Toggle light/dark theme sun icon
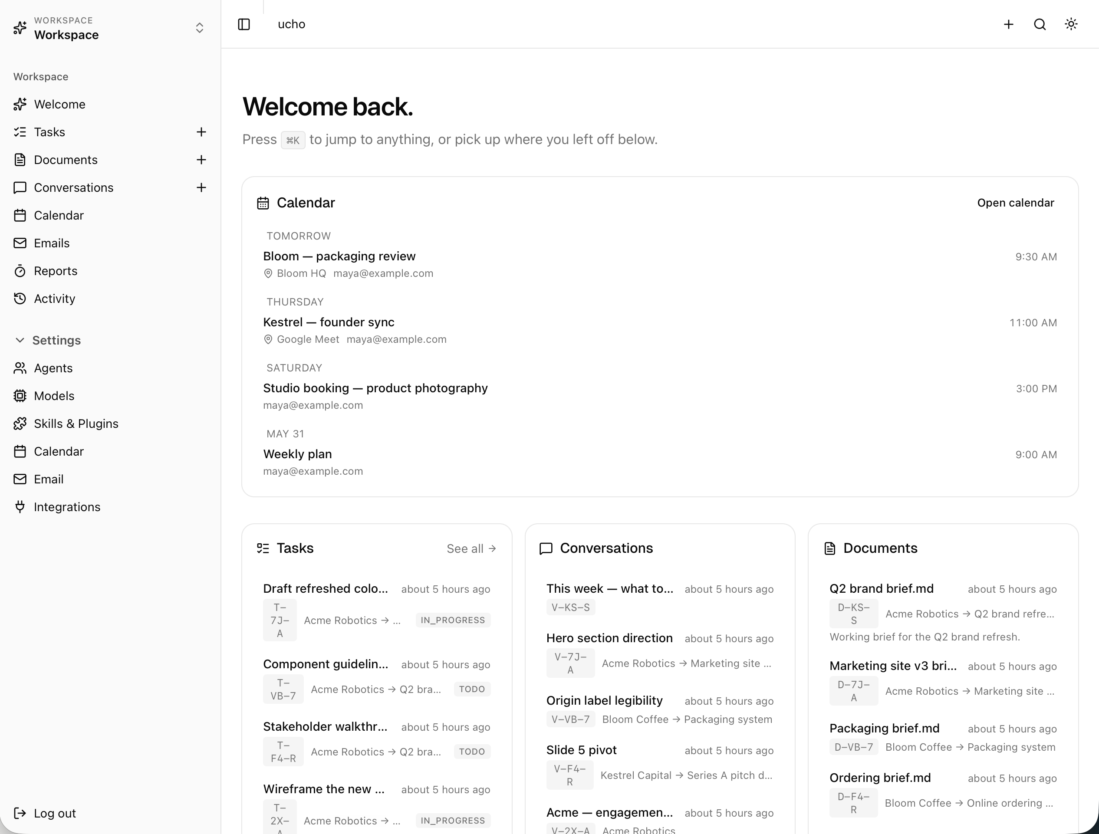 (1071, 24)
